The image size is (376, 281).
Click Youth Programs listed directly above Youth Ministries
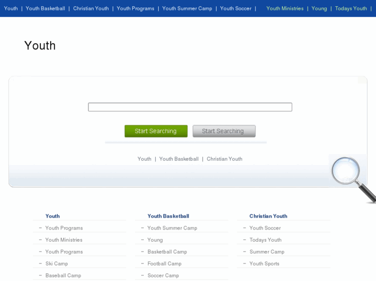tap(64, 228)
